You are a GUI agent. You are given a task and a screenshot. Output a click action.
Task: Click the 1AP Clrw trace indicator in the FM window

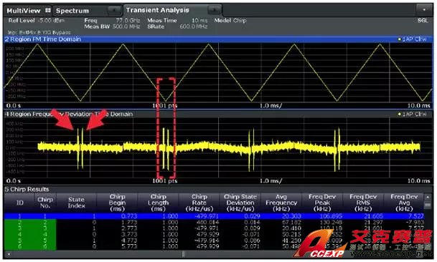(x=412, y=39)
